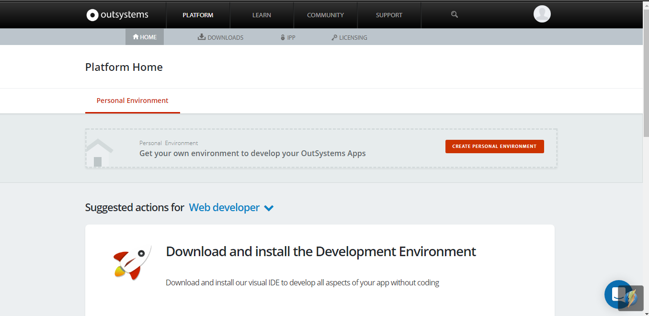
Task: Switch to the LEARN section
Action: (x=262, y=15)
